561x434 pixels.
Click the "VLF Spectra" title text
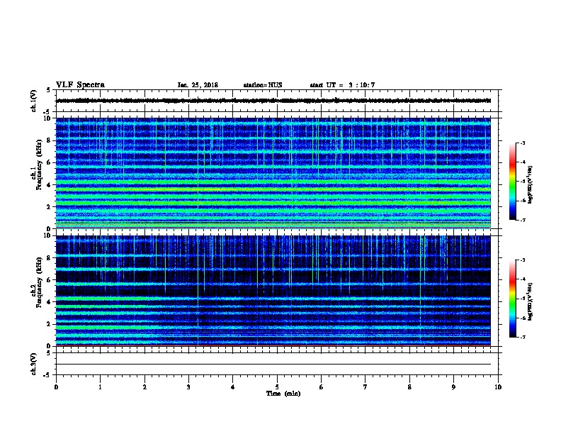coord(80,85)
